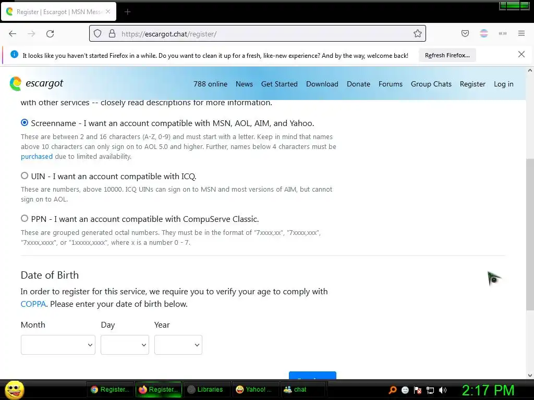Select the PPN account radio button
The height and width of the screenshot is (400, 534).
coord(25,218)
